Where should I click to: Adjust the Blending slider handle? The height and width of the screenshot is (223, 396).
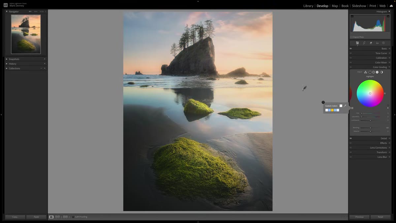[x=370, y=128]
